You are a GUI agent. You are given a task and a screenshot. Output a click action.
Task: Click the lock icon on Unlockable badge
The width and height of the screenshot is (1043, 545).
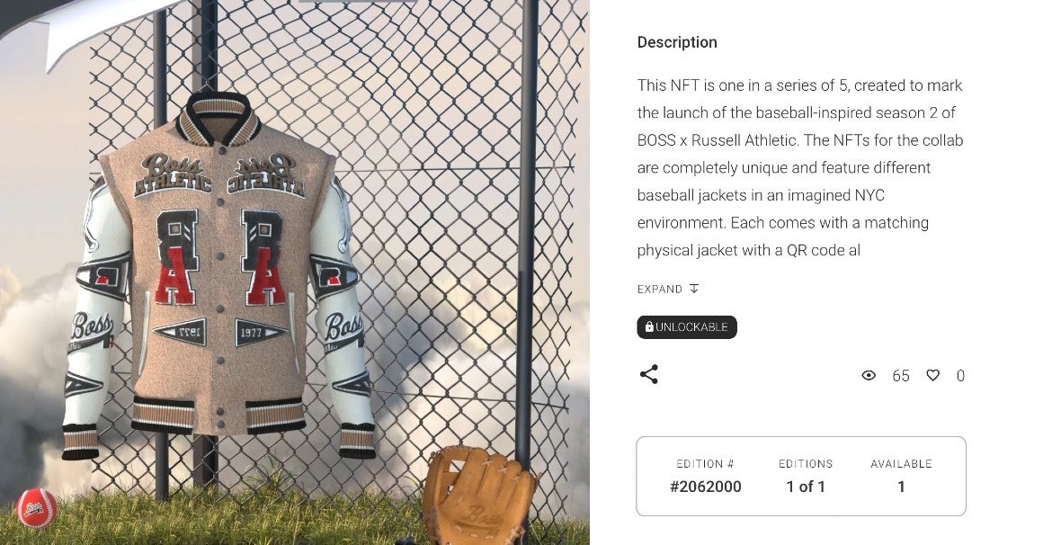pyautogui.click(x=649, y=326)
